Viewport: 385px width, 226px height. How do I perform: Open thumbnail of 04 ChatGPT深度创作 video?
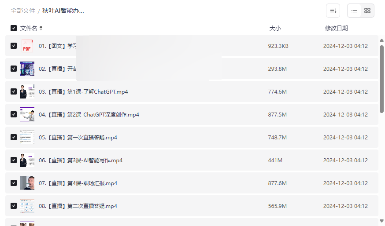point(27,114)
